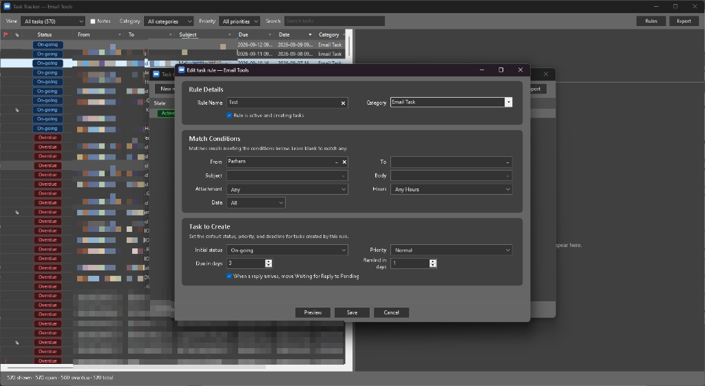705x386 pixels.
Task: Decrease Due in days with the down arrow
Action: tap(269, 266)
